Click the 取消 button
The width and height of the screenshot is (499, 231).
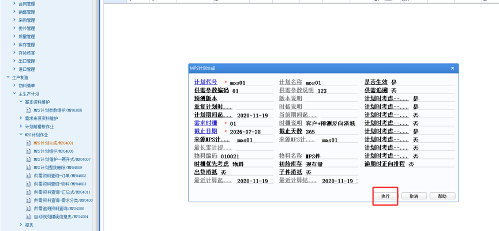tap(414, 196)
